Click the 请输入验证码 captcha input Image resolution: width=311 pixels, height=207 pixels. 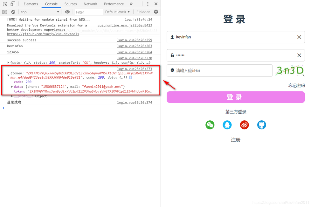[x=219, y=70]
